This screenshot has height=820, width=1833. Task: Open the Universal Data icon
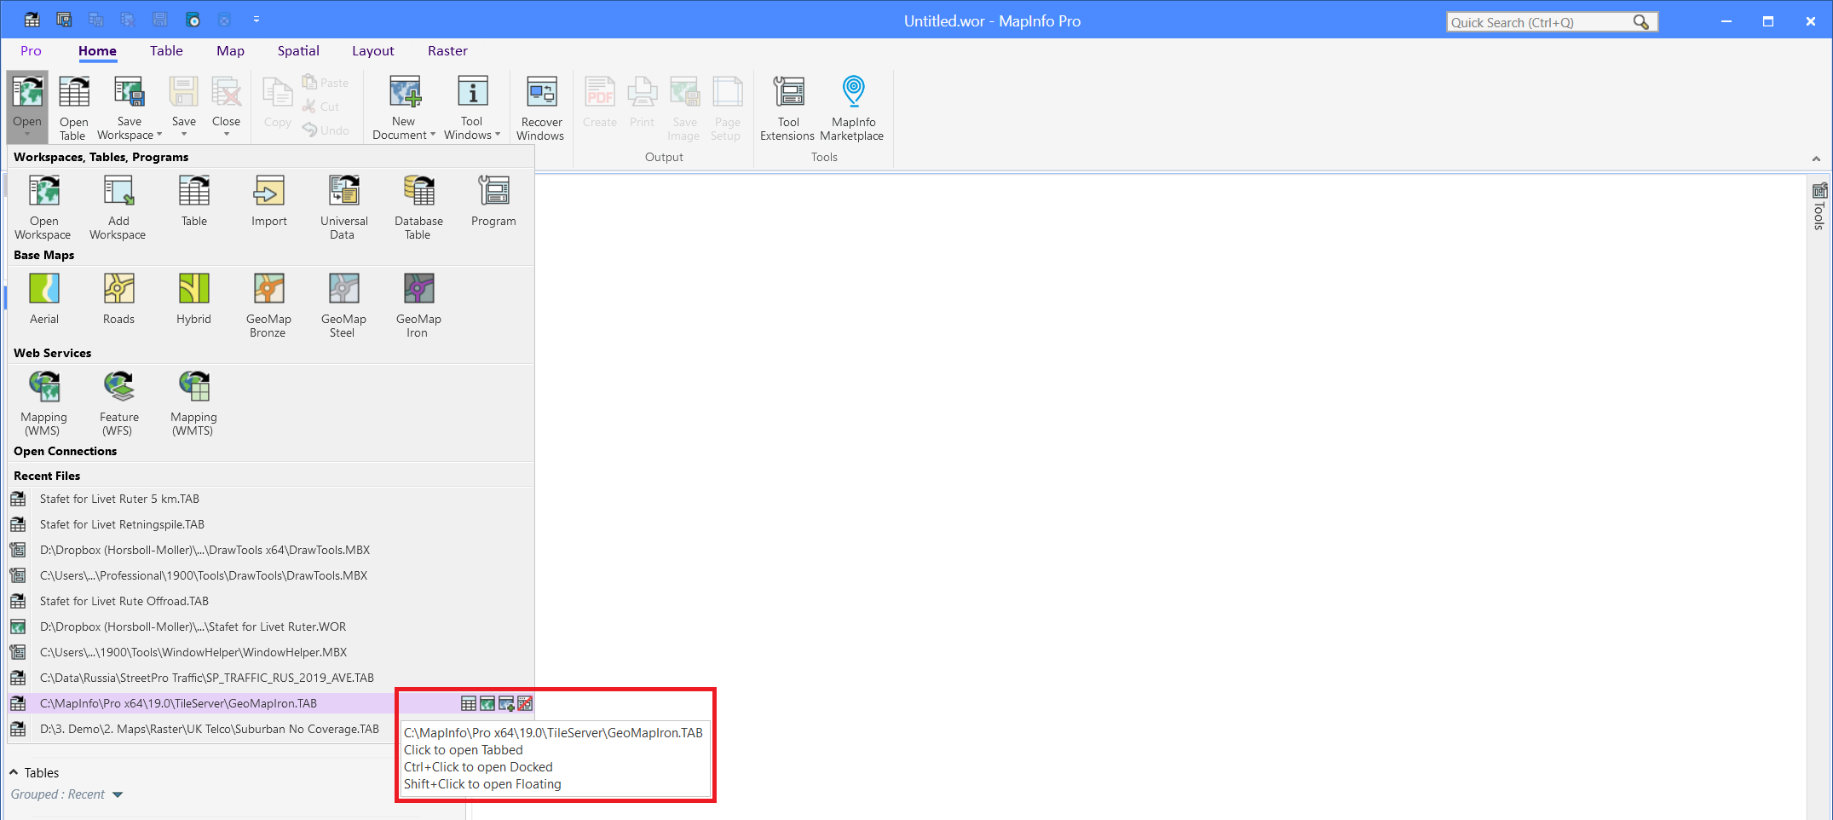[343, 191]
